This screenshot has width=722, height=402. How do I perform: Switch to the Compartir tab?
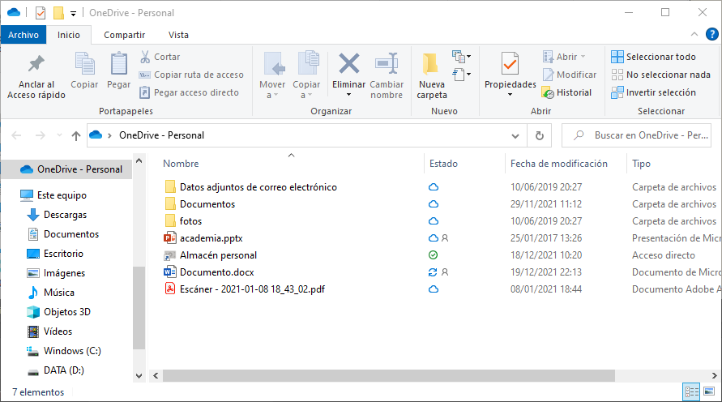tap(124, 35)
